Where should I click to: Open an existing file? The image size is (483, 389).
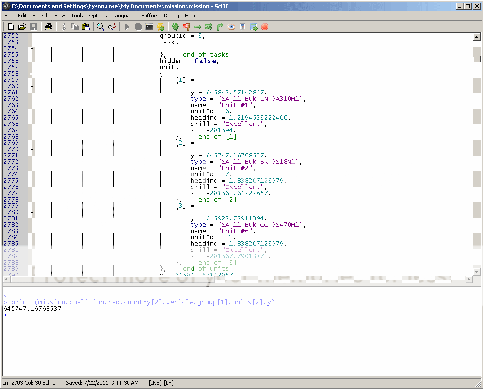pos(22,27)
